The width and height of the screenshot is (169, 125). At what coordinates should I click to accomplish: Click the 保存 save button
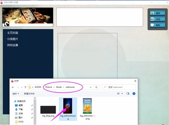(157, 13)
